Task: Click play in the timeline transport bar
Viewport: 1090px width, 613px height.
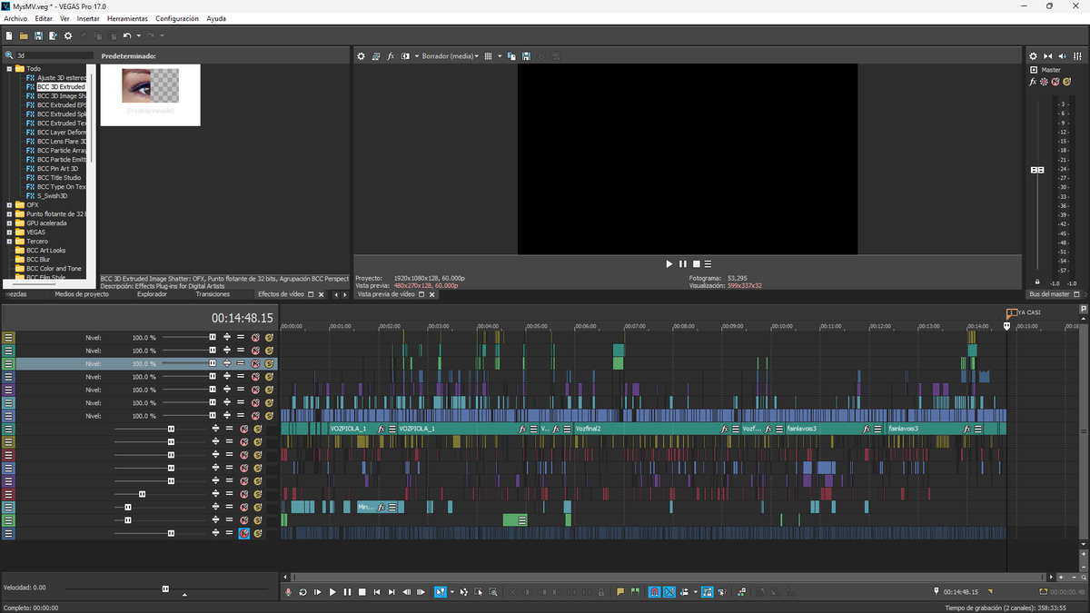Action: coord(332,591)
